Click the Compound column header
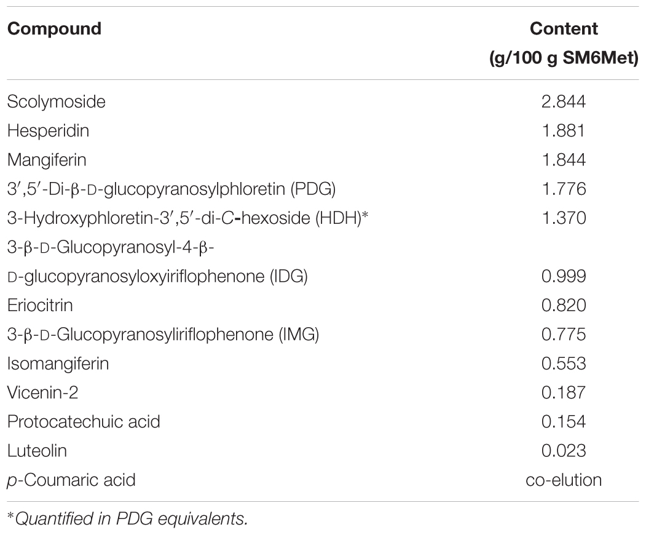Viewport: 646px width, 535px height. point(54,29)
